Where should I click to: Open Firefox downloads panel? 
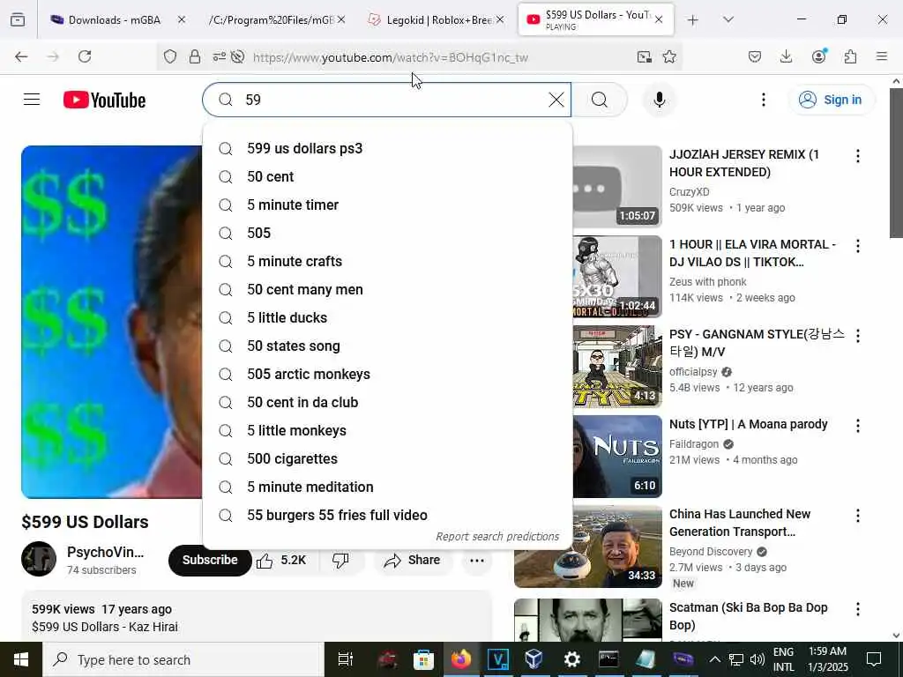786,56
